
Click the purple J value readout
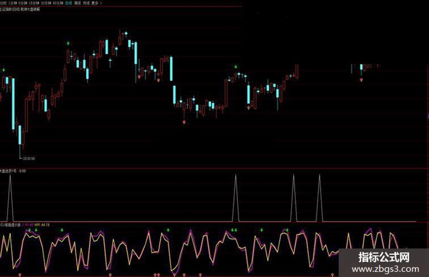coord(28,225)
